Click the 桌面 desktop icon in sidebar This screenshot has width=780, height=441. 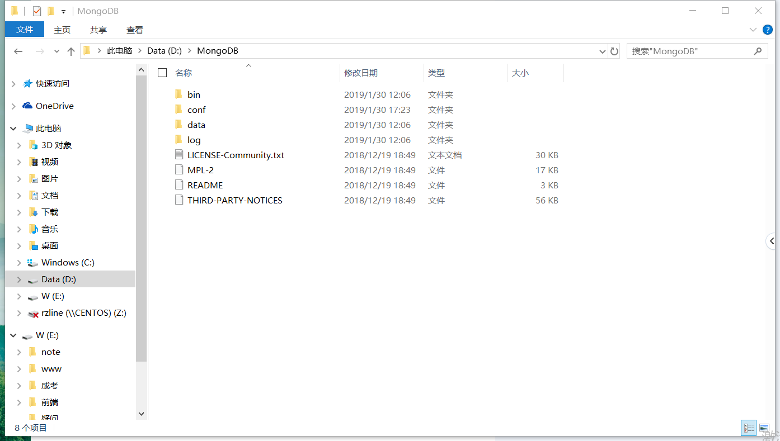34,245
